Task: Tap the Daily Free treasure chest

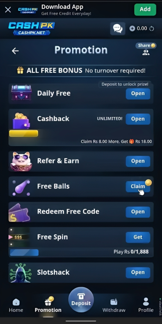Action: [x=21, y=93]
